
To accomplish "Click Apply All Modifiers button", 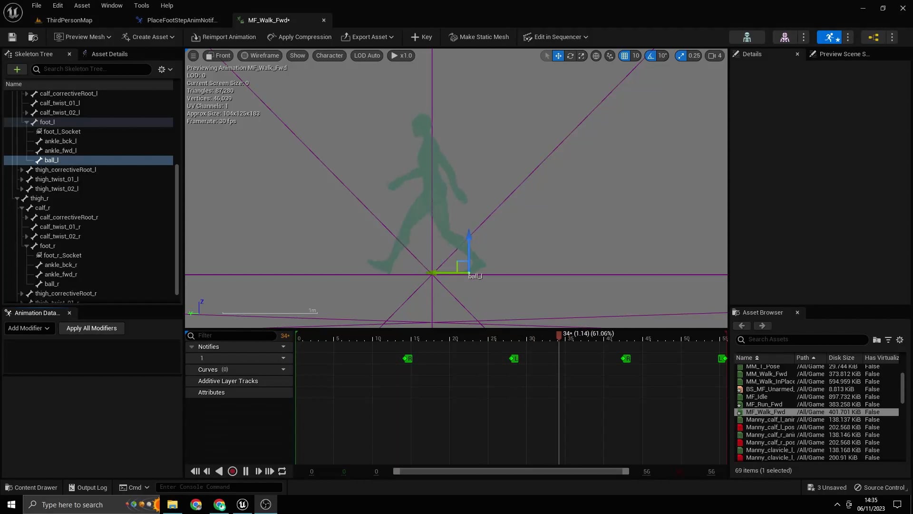I will (91, 328).
